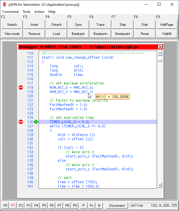Click the Trace button

[x=101, y=25]
